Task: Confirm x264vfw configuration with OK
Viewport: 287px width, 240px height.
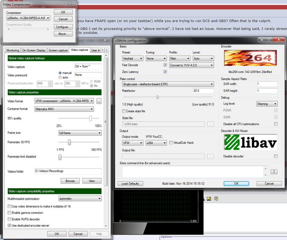Action: coord(236,183)
